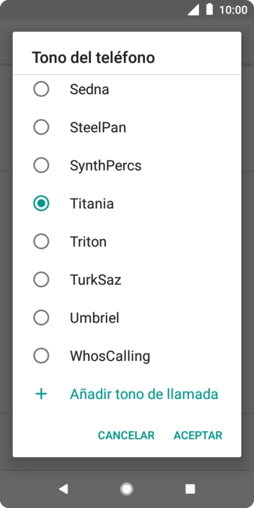The height and width of the screenshot is (508, 254).
Task: Choose the Umbriel radio button
Action: 41,318
